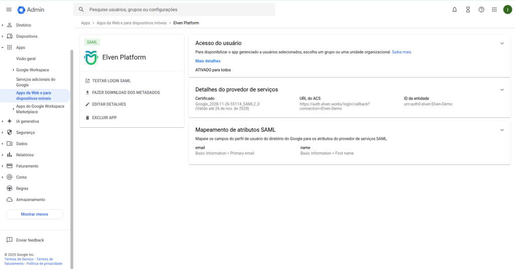
Task: Click the Elven Platform app logo
Action: point(91,57)
